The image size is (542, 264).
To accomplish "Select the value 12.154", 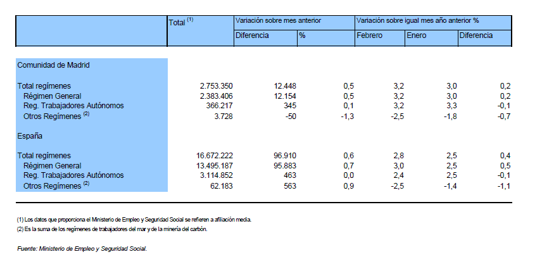I will click(x=285, y=96).
